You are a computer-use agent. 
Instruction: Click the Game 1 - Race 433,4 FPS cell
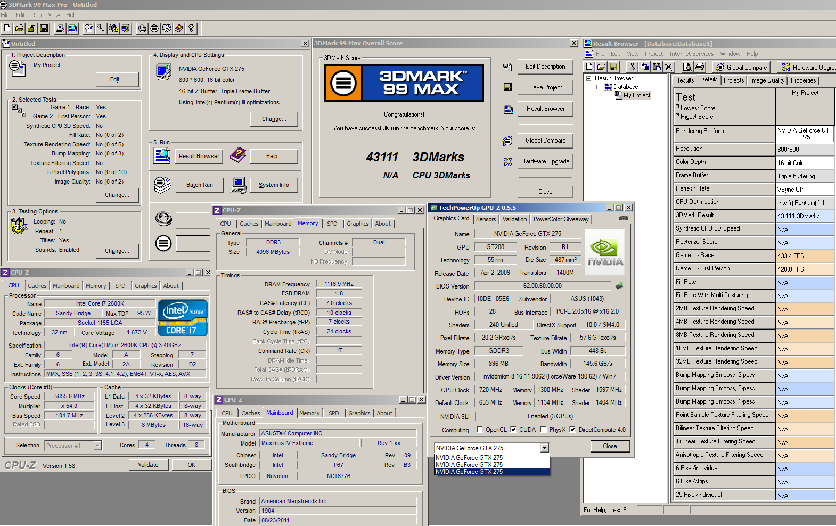click(805, 256)
